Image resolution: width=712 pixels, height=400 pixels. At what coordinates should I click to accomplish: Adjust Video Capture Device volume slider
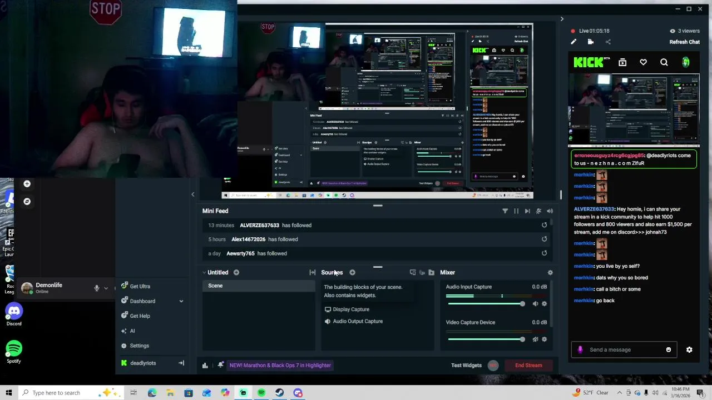click(x=486, y=339)
